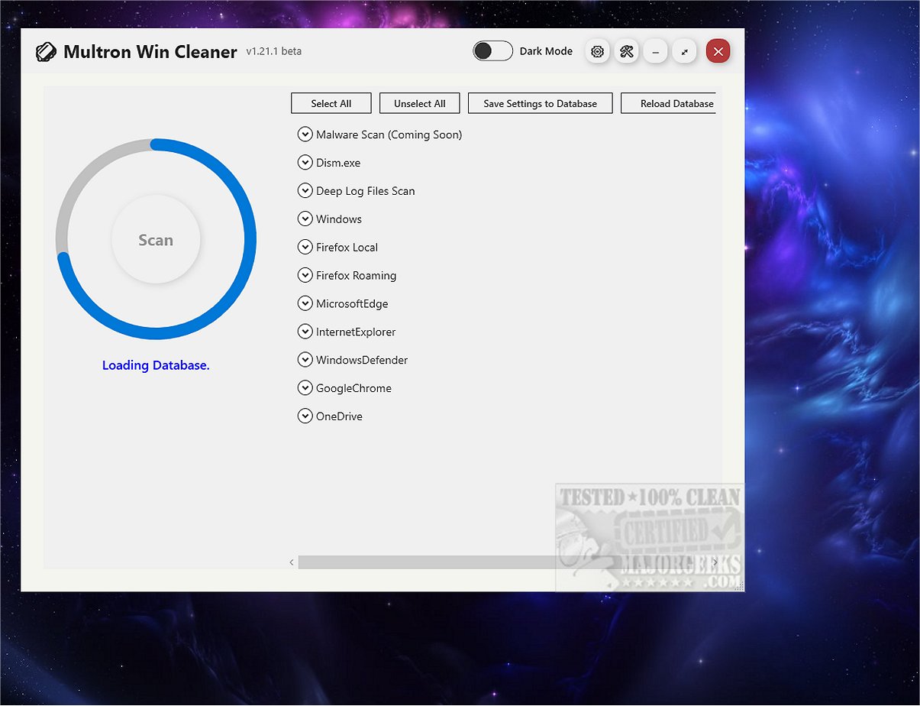
Task: Expand the GoogleChrome entry
Action: click(x=305, y=388)
